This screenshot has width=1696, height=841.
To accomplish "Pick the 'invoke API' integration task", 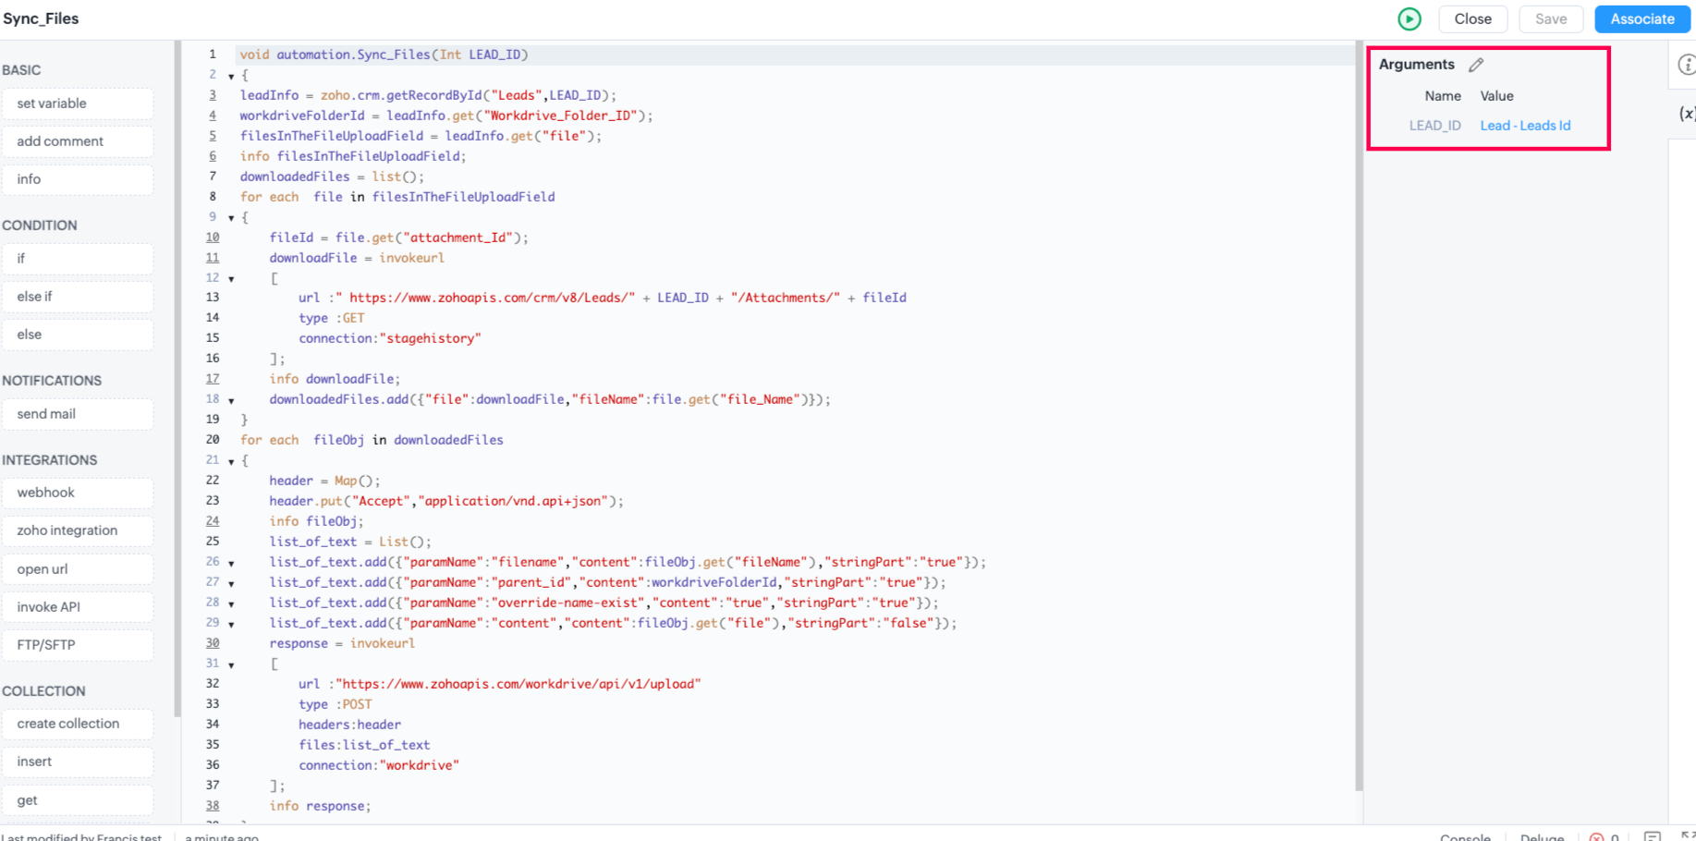I will click(x=78, y=607).
